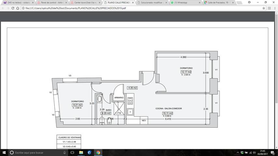This screenshot has height=156, width=278.
Task: Reload the PDF page
Action: click(13, 8)
